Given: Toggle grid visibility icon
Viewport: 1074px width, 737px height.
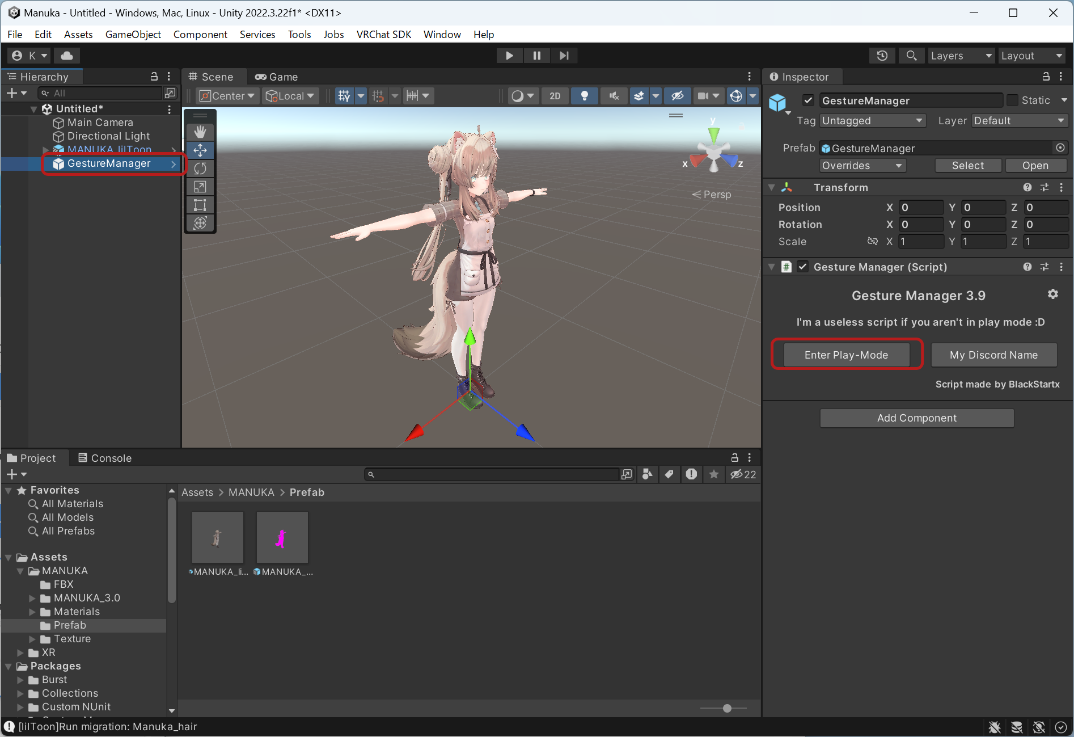Looking at the screenshot, I should click(344, 96).
